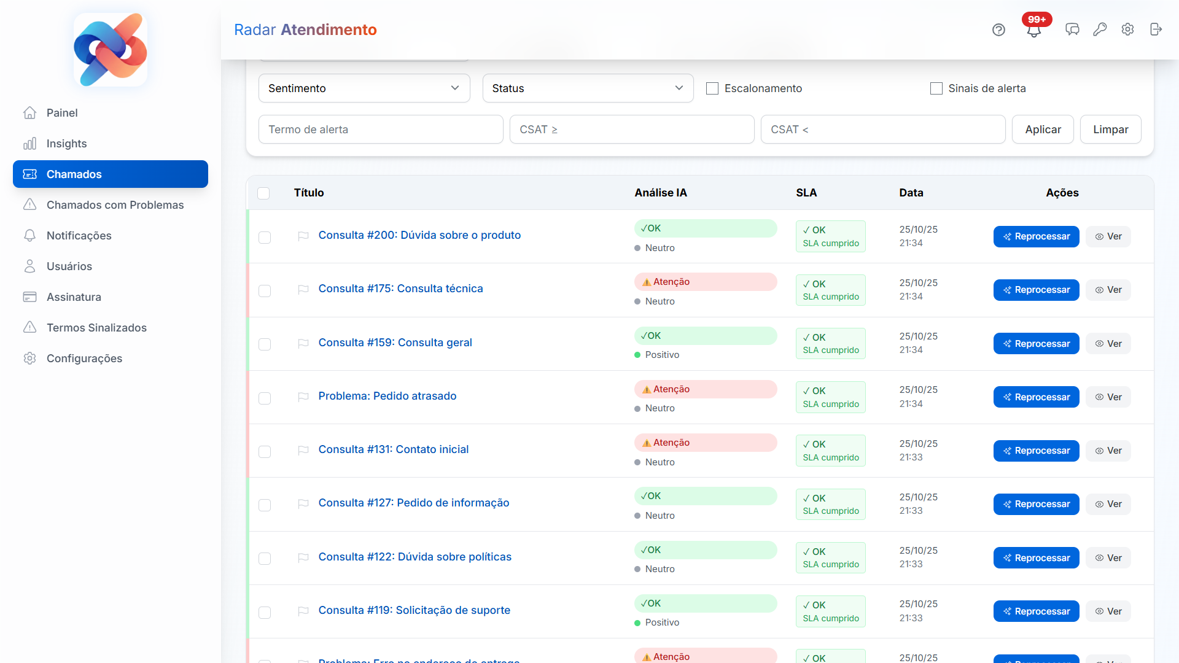This screenshot has height=663, width=1179.
Task: Open Insights from the sidebar
Action: (x=66, y=143)
